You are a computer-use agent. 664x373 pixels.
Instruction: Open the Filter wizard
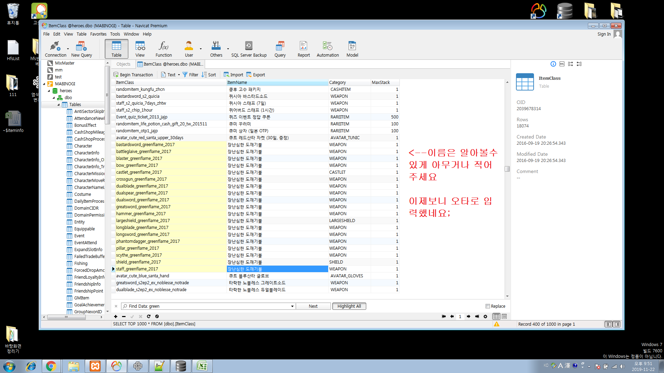tap(190, 75)
